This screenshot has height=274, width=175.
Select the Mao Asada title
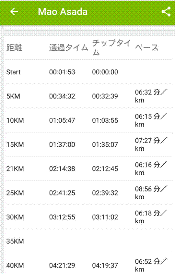point(63,12)
